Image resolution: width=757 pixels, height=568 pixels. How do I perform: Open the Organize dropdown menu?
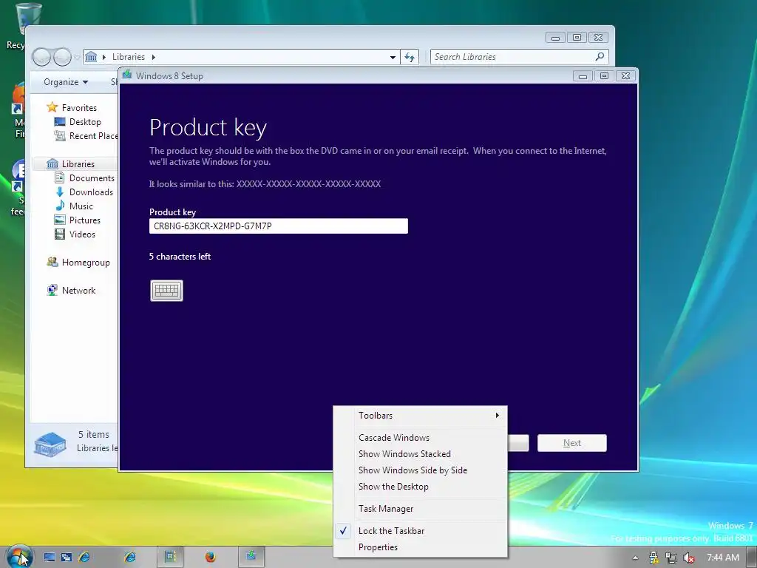pyautogui.click(x=66, y=82)
